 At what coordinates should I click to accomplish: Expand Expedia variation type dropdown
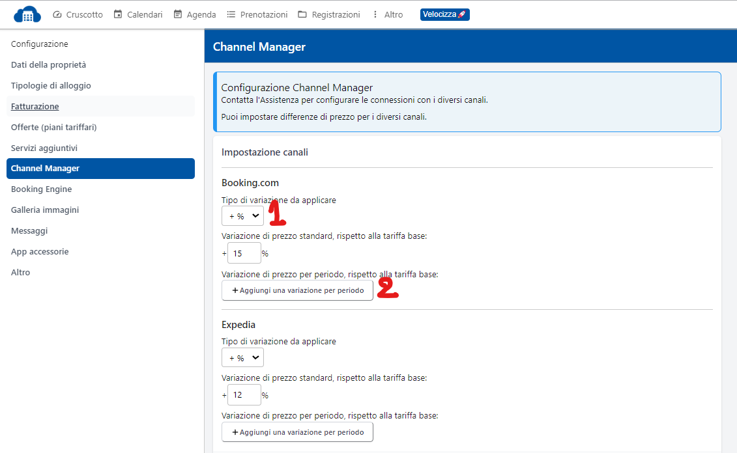tap(242, 358)
